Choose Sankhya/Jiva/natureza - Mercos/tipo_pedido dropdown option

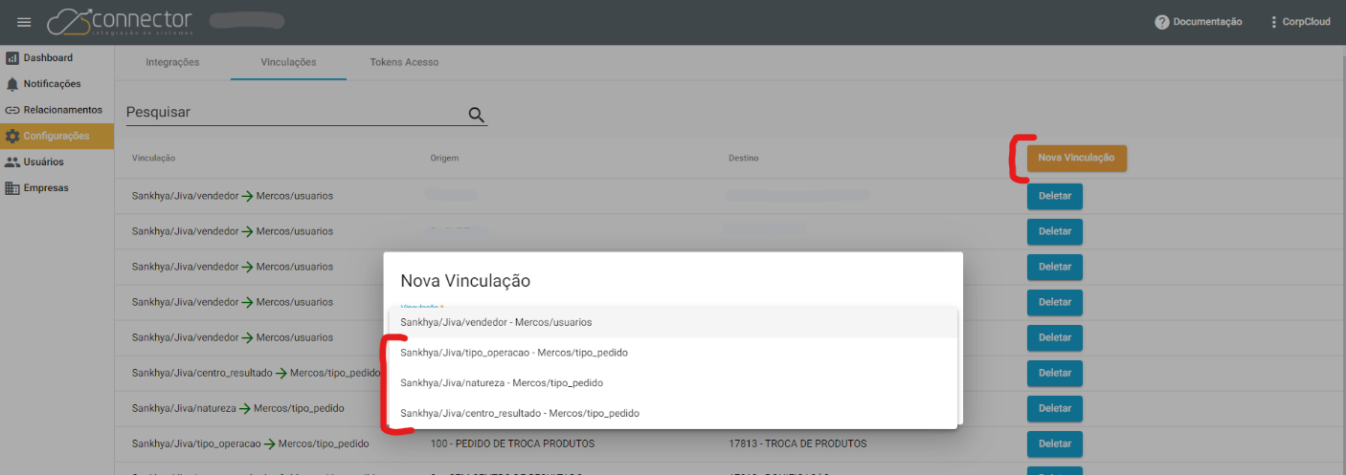click(673, 383)
